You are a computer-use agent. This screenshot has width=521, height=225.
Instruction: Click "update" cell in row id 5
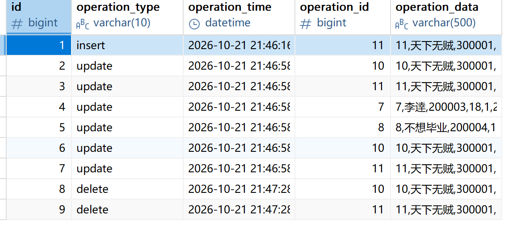tap(127, 127)
